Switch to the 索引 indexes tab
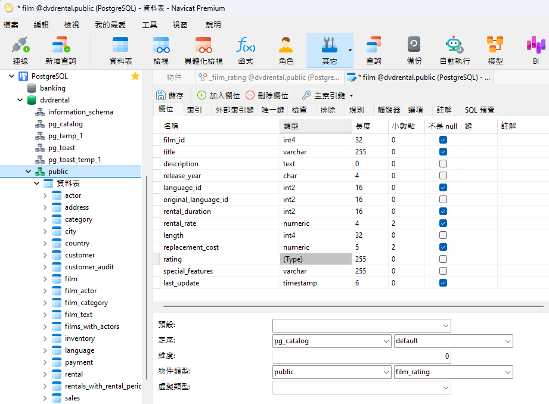This screenshot has width=549, height=404. (194, 110)
